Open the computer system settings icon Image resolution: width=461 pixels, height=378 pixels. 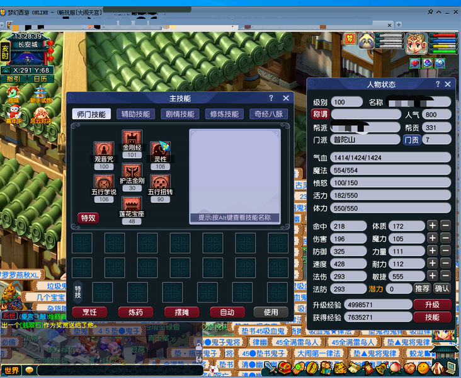[452, 368]
